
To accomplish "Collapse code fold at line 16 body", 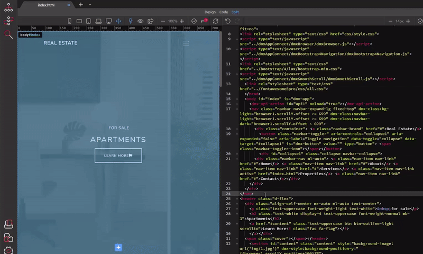I will pos(237,99).
